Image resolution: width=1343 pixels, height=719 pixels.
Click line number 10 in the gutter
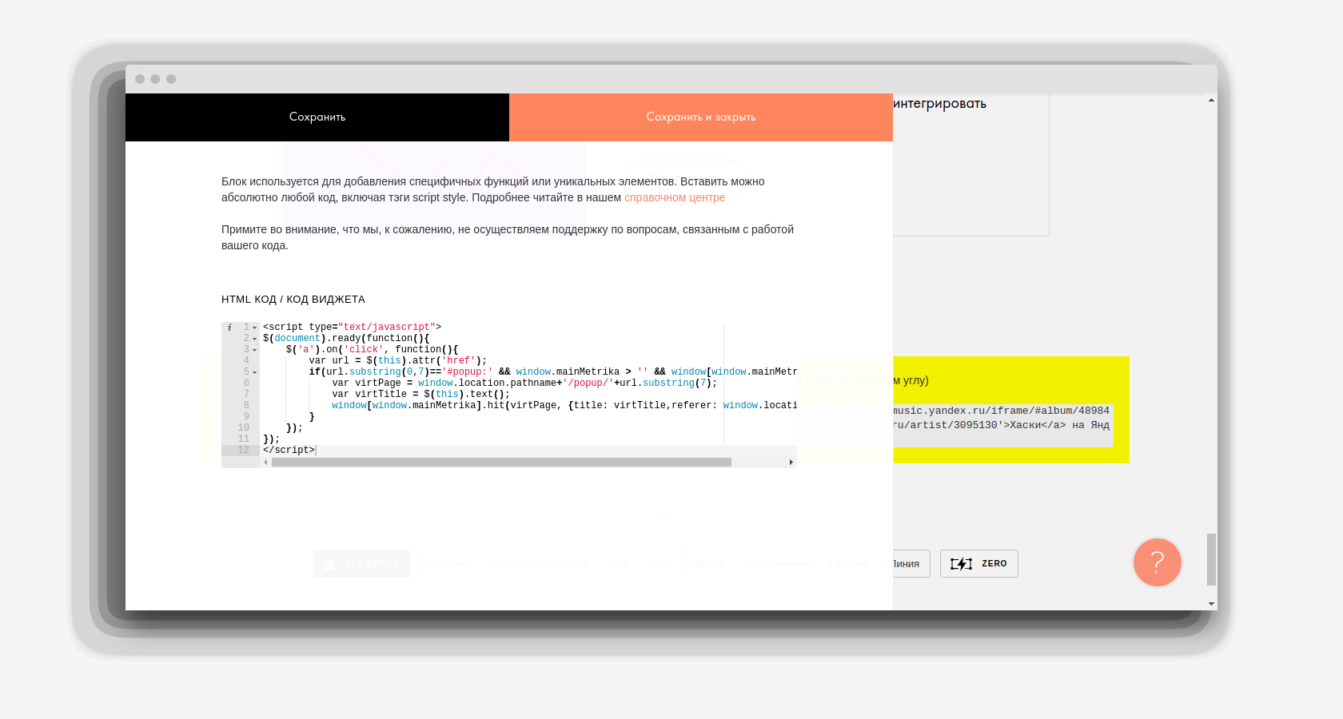(x=244, y=428)
